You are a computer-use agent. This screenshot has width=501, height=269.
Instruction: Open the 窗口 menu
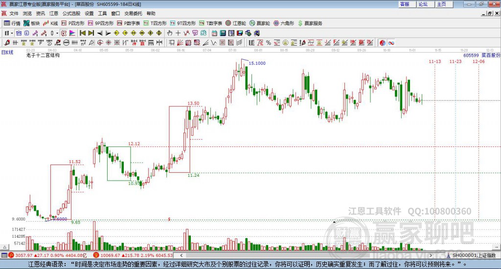tap(115, 13)
